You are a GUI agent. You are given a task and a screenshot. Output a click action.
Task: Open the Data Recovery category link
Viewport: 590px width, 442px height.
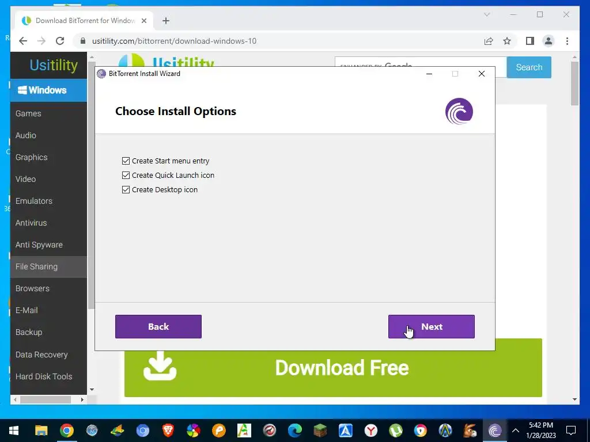[41, 355]
